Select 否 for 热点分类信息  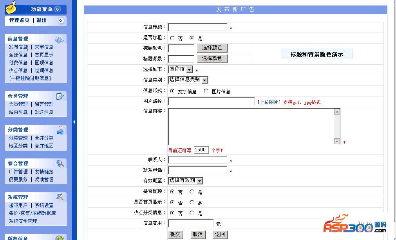(x=172, y=213)
